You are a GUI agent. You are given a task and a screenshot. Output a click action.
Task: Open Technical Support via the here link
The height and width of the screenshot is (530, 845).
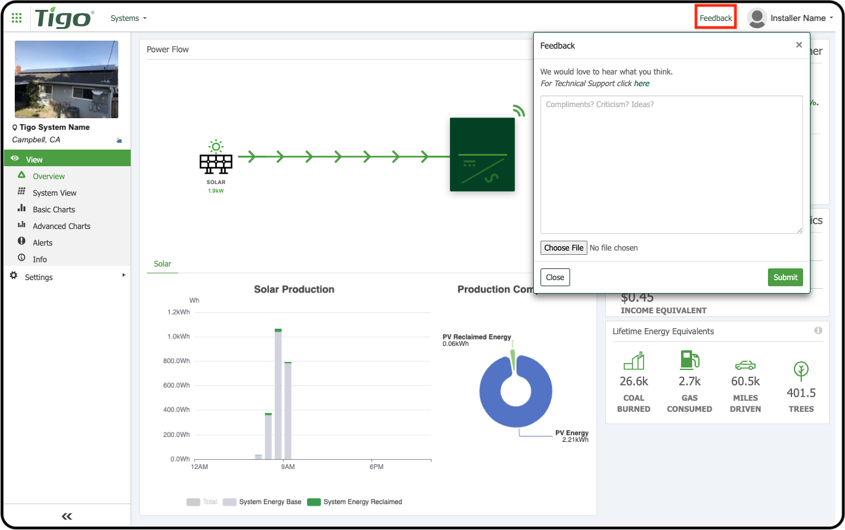click(x=642, y=83)
